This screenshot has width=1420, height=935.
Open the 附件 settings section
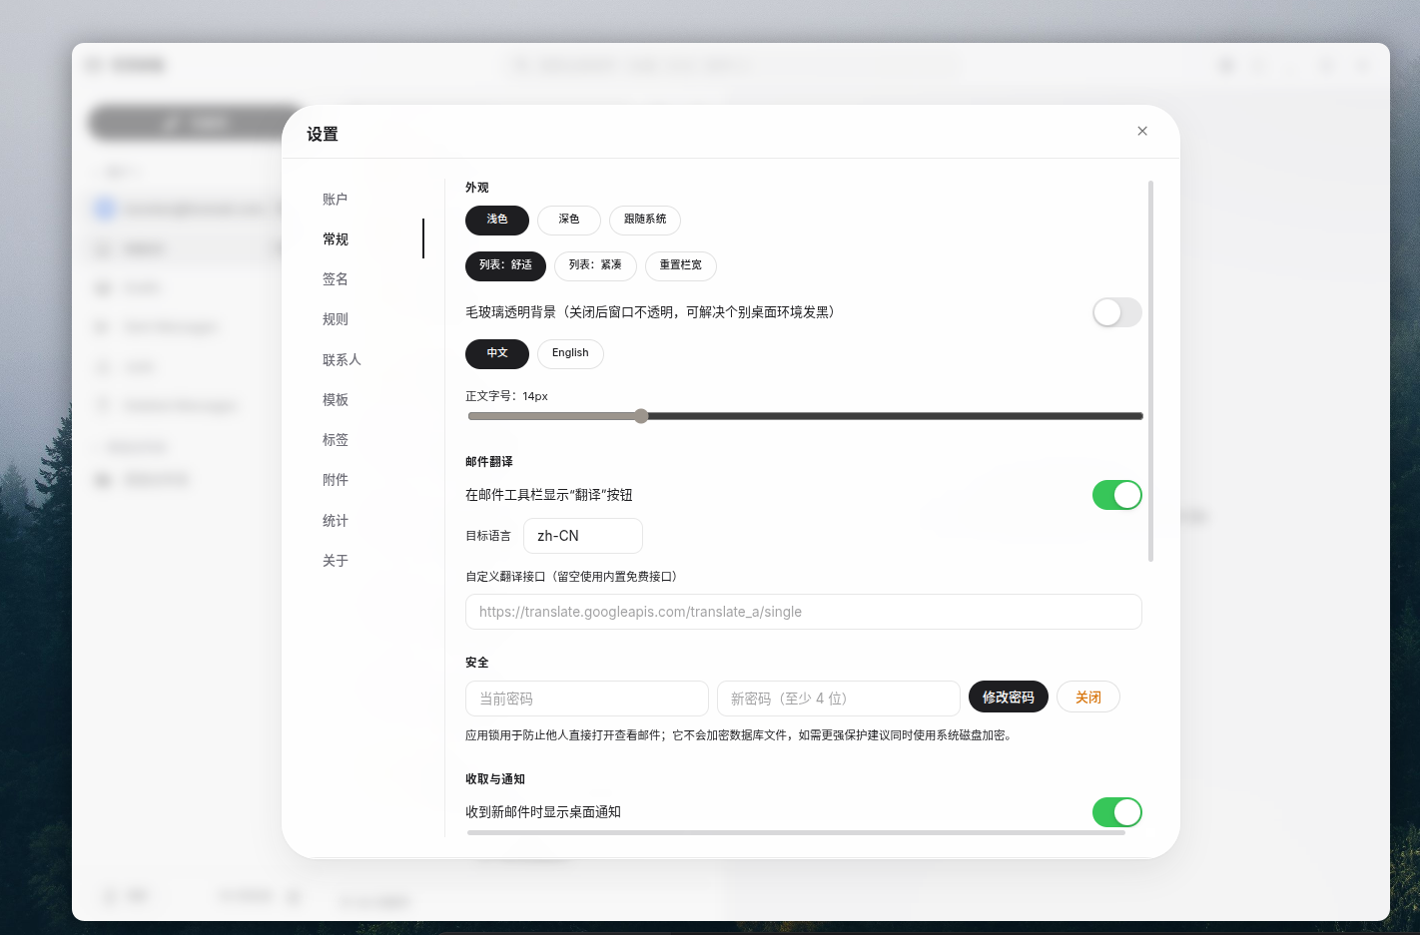pyautogui.click(x=336, y=480)
